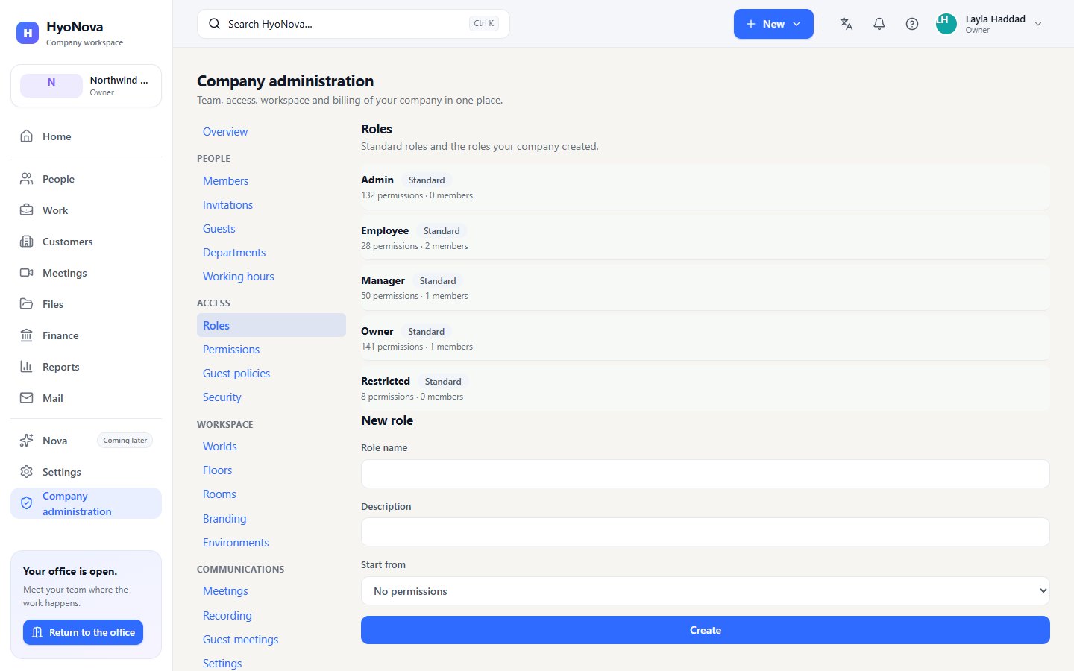This screenshot has width=1074, height=671.
Task: Open the People section icon
Action: point(27,179)
